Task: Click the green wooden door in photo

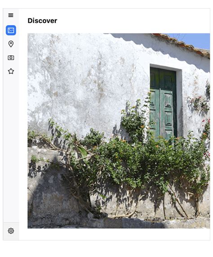Action: click(163, 103)
